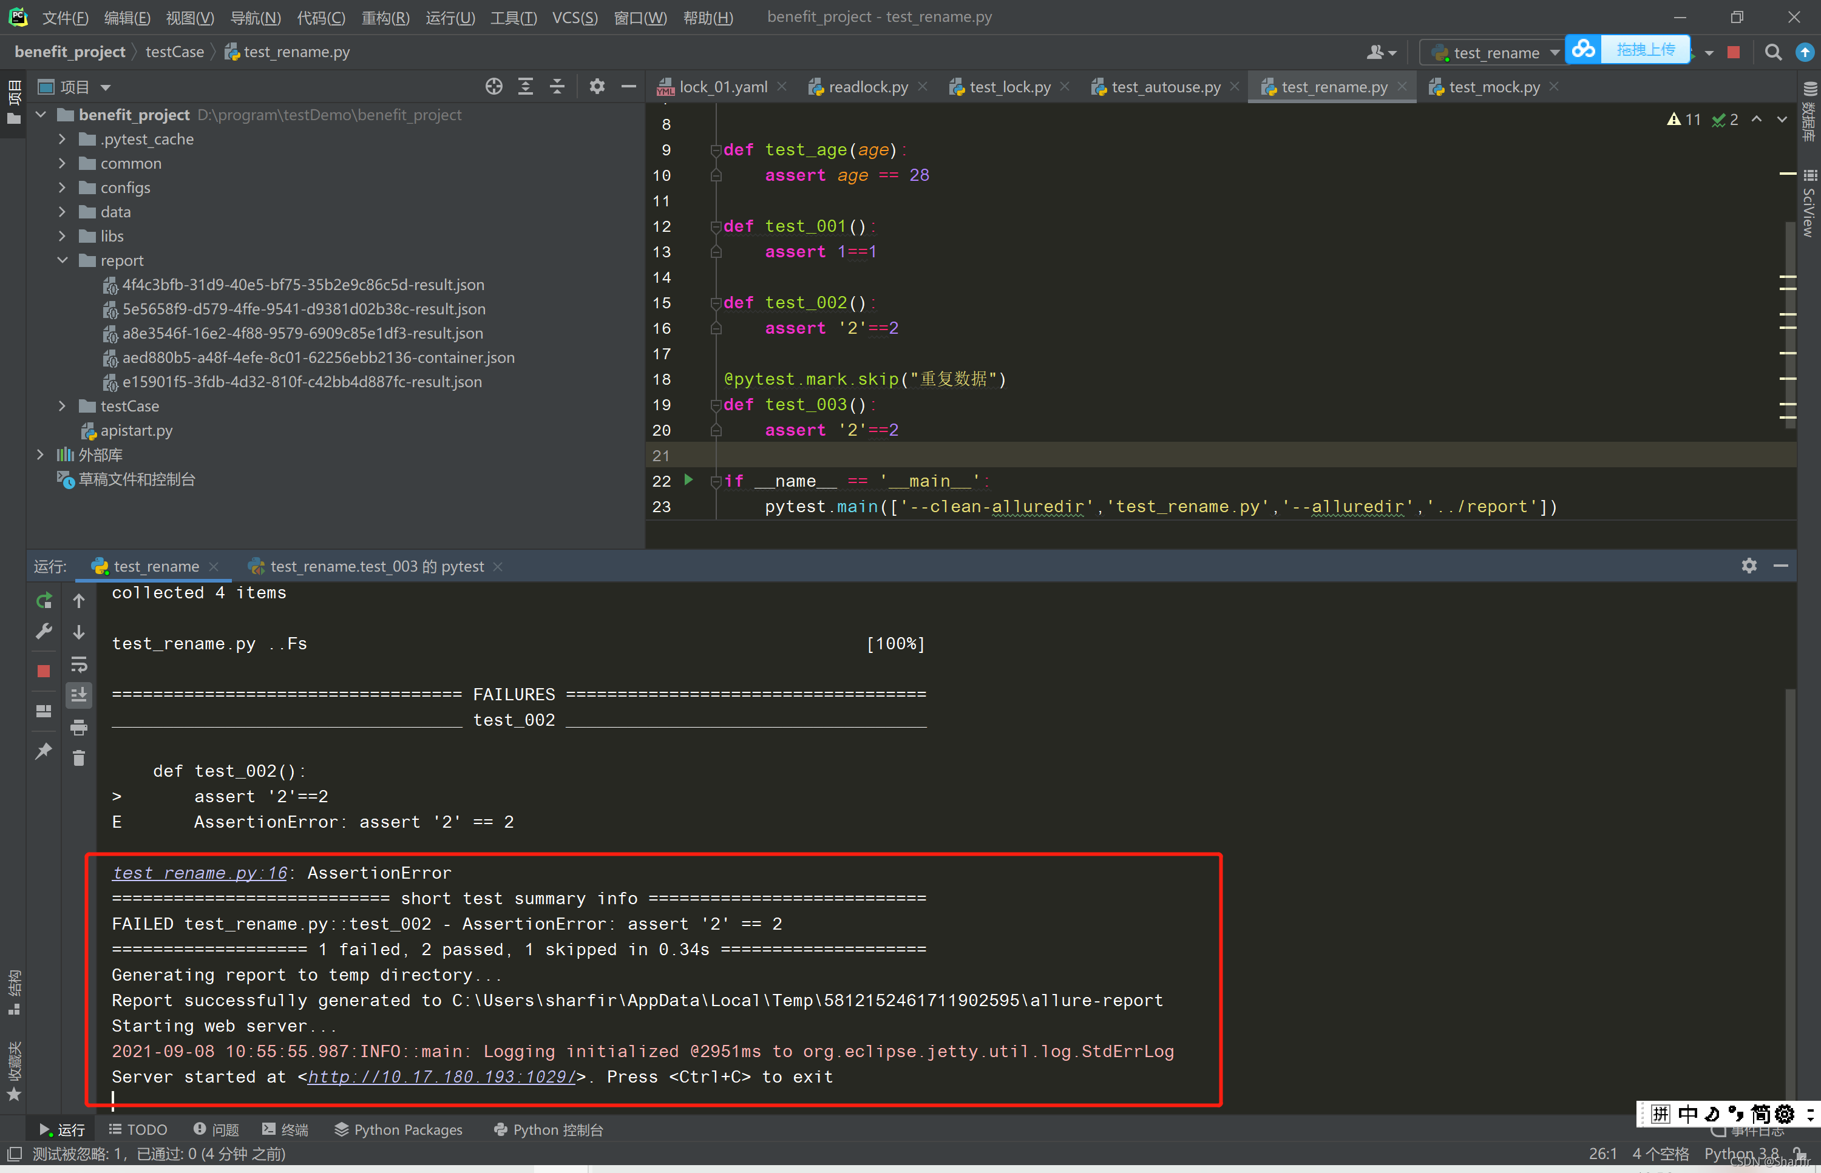Viewport: 1821px width, 1173px height.
Task: Open the 终端 terminal tool window
Action: [x=285, y=1129]
